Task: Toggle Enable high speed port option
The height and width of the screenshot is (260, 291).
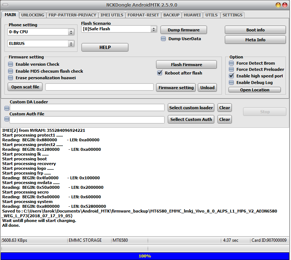Action: [x=231, y=76]
